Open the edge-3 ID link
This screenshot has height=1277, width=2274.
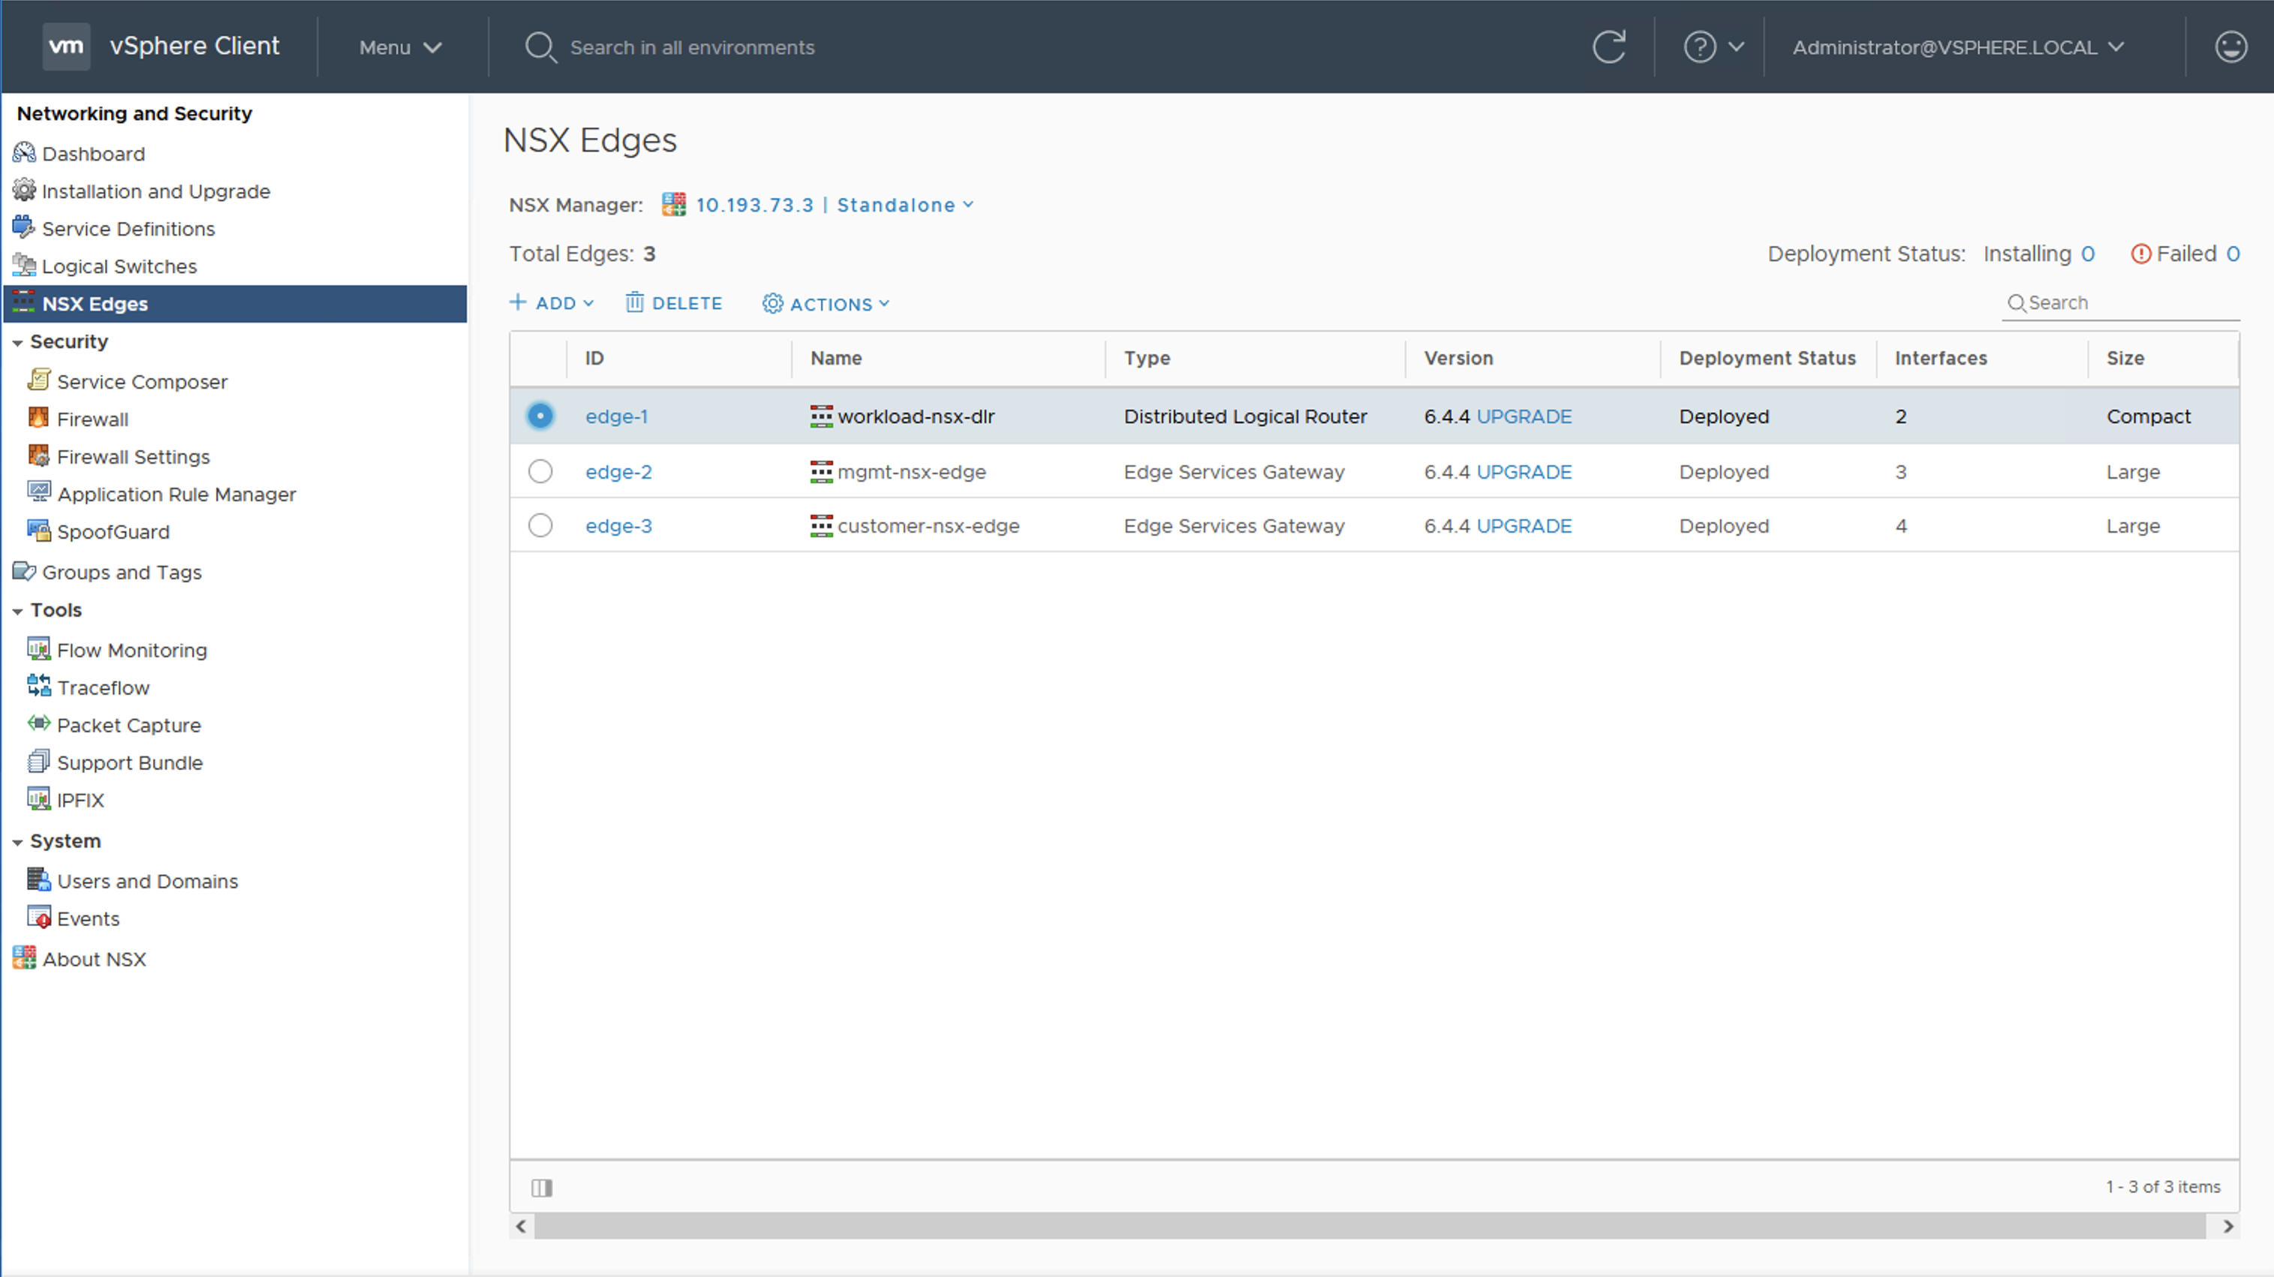coord(618,525)
